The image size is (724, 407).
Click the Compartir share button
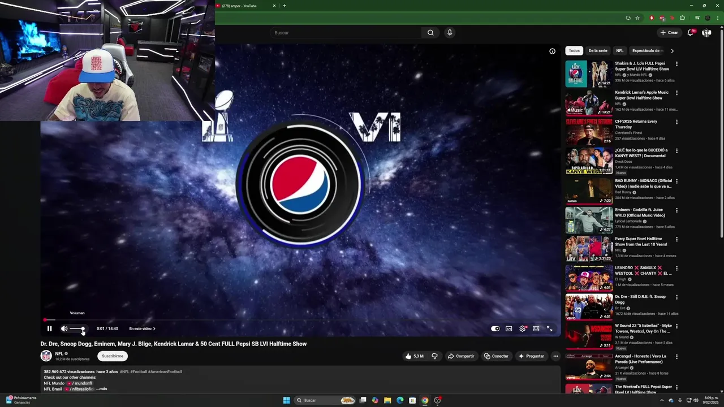[461, 356]
